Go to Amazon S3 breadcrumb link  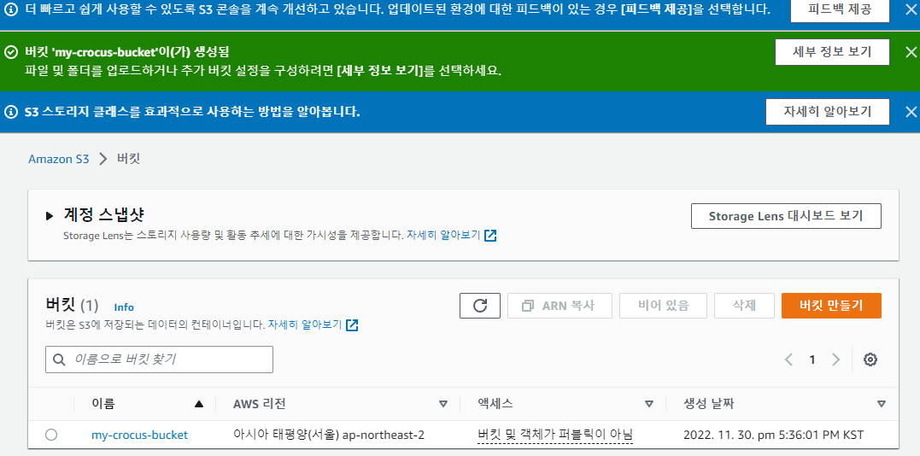59,159
